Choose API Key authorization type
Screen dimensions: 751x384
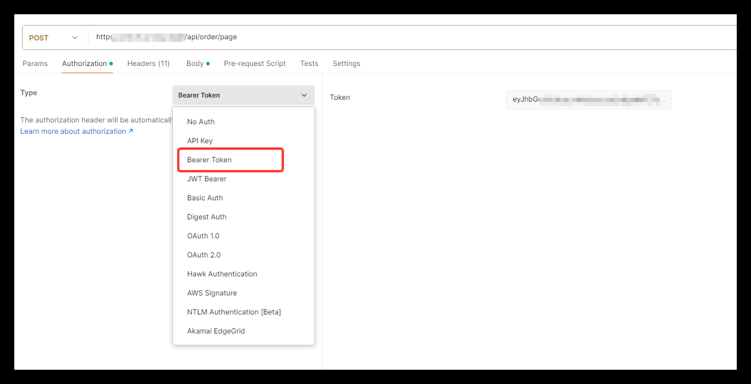(x=200, y=141)
